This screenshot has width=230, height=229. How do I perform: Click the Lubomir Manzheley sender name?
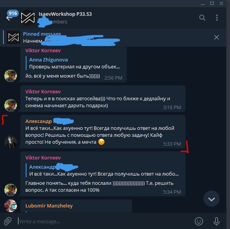tap(49, 206)
